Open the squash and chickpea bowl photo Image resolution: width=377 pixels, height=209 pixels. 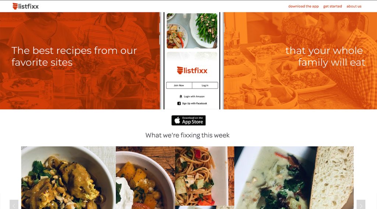tap(145, 178)
